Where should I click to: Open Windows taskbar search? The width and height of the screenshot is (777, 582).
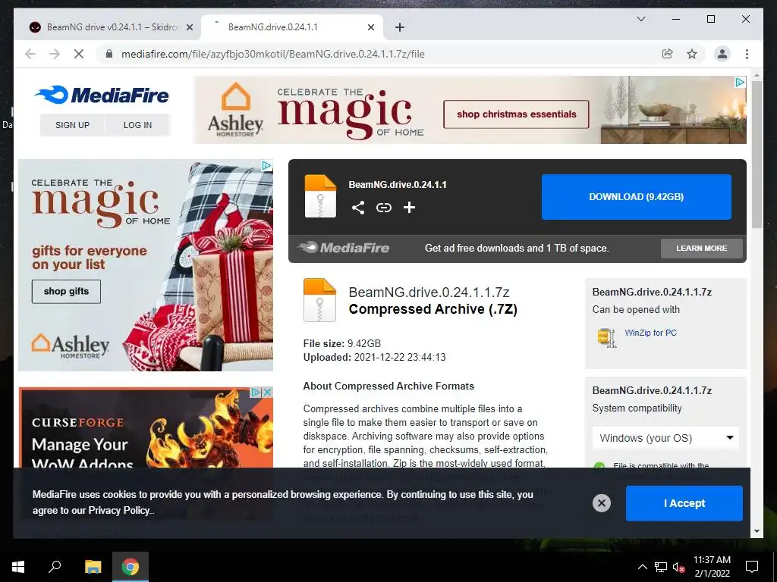(x=55, y=567)
